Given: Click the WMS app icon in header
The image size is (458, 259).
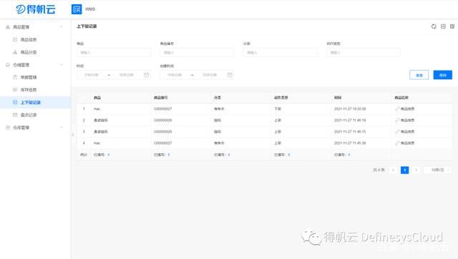Looking at the screenshot, I should (x=77, y=9).
